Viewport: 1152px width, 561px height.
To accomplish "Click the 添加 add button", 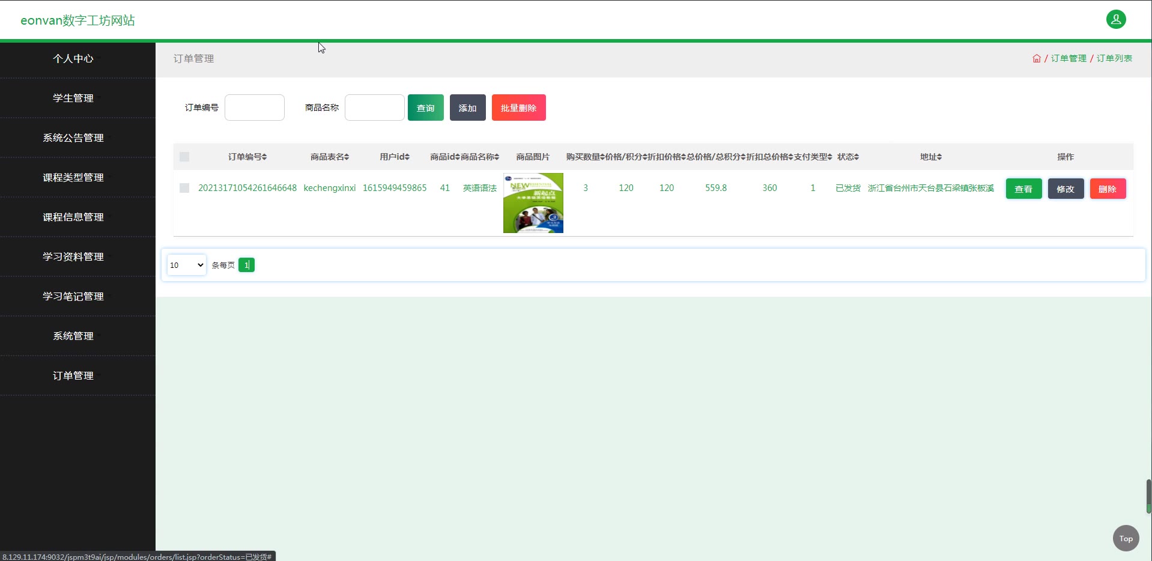I will (468, 108).
